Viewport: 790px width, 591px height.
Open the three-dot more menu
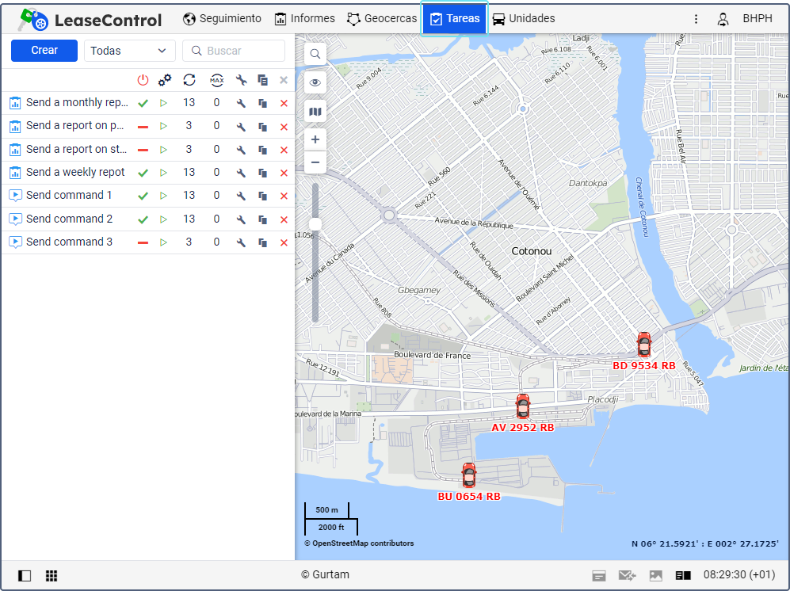(x=696, y=19)
